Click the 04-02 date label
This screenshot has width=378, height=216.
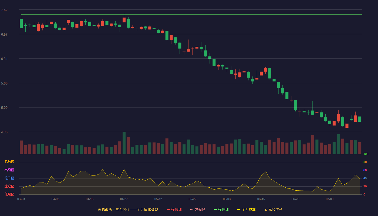coord(55,199)
